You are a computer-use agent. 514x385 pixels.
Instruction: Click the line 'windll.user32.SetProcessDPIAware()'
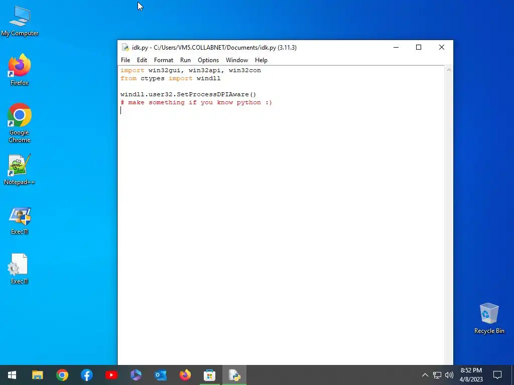click(188, 94)
